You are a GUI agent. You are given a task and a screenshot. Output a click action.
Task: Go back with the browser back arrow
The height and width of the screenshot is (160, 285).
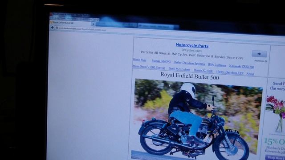[53, 28]
